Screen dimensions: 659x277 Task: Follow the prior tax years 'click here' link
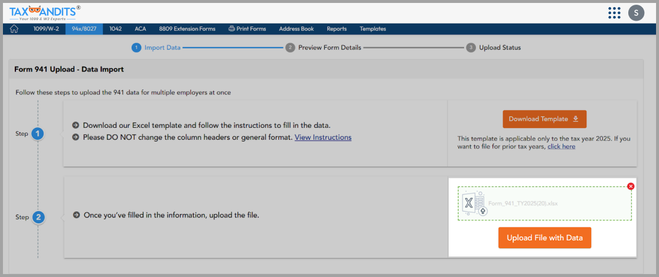[x=562, y=147]
